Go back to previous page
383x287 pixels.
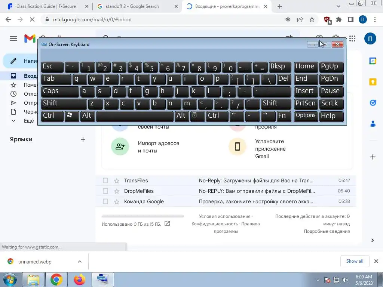coord(8,19)
